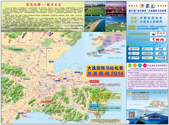Click the paper hang-tag graphic in the ad
This screenshot has width=169, height=125.
click(158, 104)
